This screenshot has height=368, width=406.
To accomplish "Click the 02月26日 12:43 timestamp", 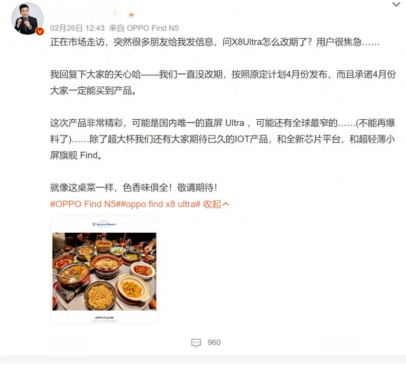I will pyautogui.click(x=77, y=28).
